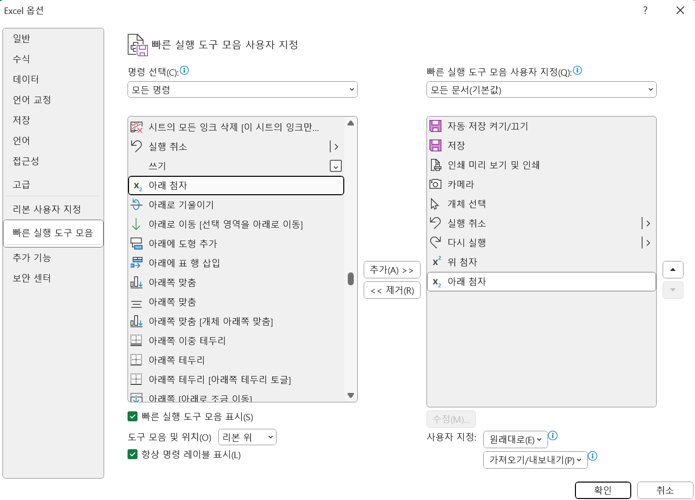Viewport: 695px width, 500px height.
Task: Click the info icon beside 빠른 실행 도구 모음 사용자 지정(Q)
Action: tap(577, 70)
